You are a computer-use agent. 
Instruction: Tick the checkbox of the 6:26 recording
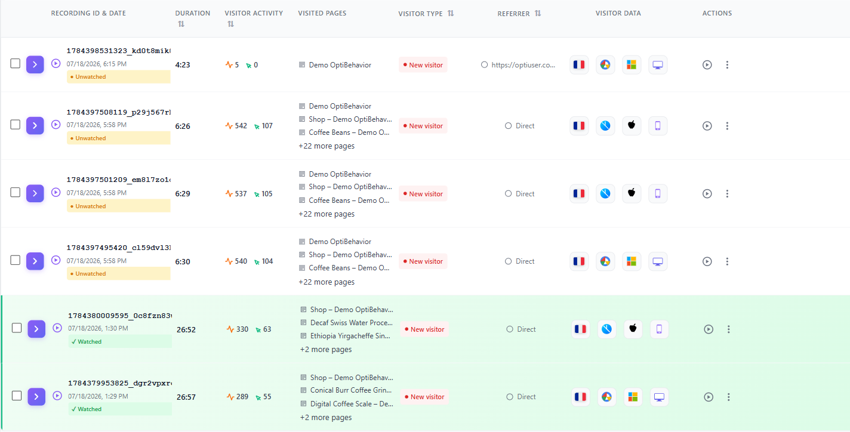click(16, 125)
